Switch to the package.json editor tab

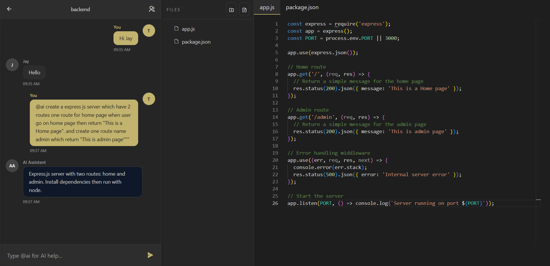point(302,7)
